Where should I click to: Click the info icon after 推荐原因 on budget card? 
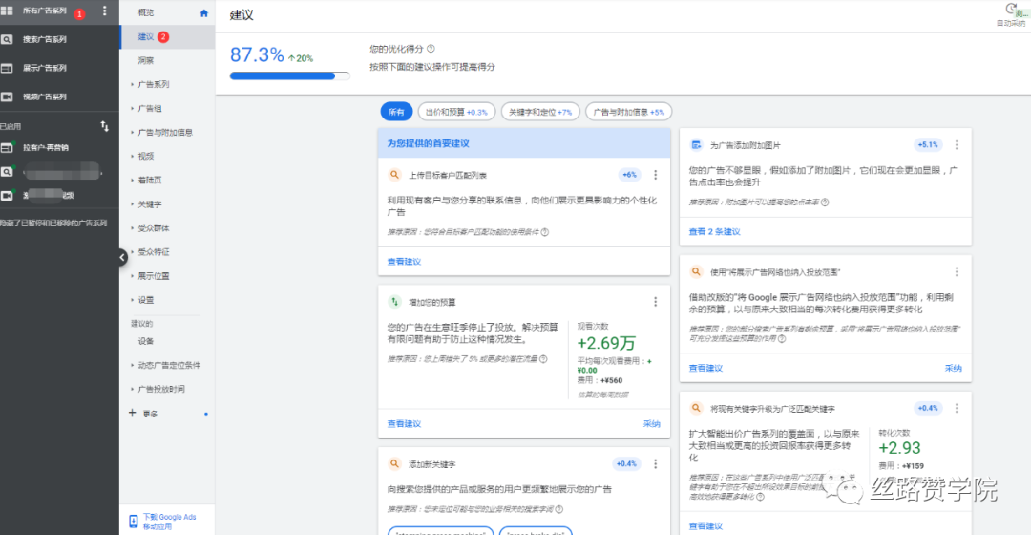click(x=543, y=359)
